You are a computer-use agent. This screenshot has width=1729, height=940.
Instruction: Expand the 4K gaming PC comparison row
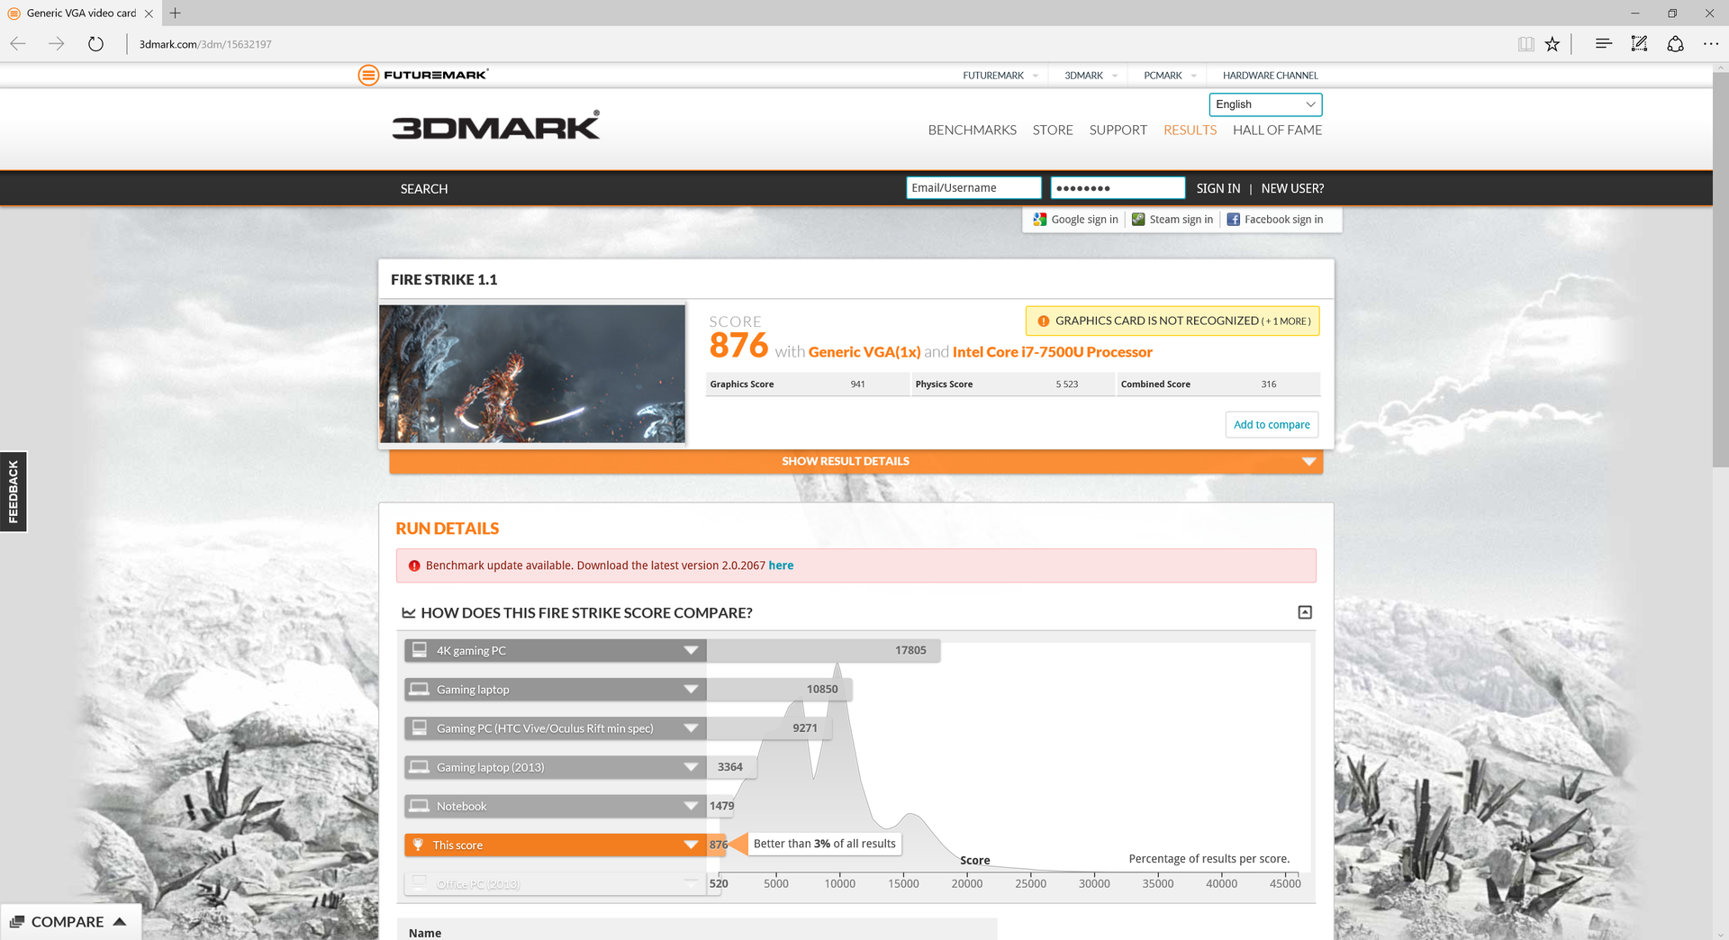691,650
